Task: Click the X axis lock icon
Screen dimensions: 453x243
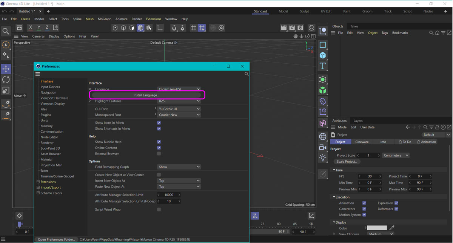Action: [x=31, y=28]
